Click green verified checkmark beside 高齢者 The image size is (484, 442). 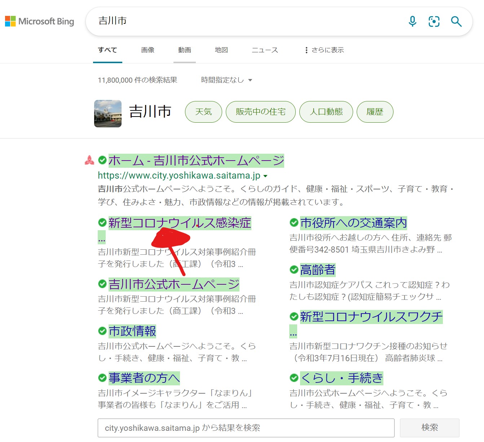coord(294,270)
